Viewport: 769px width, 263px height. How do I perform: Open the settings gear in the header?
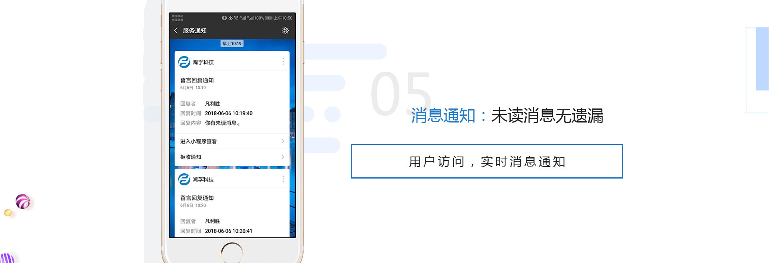(x=285, y=30)
